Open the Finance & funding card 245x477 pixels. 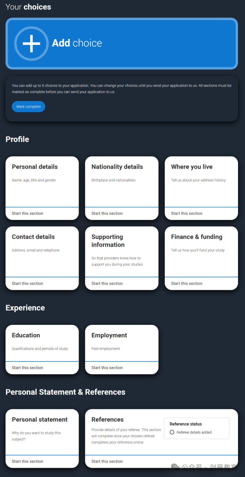pyautogui.click(x=201, y=258)
